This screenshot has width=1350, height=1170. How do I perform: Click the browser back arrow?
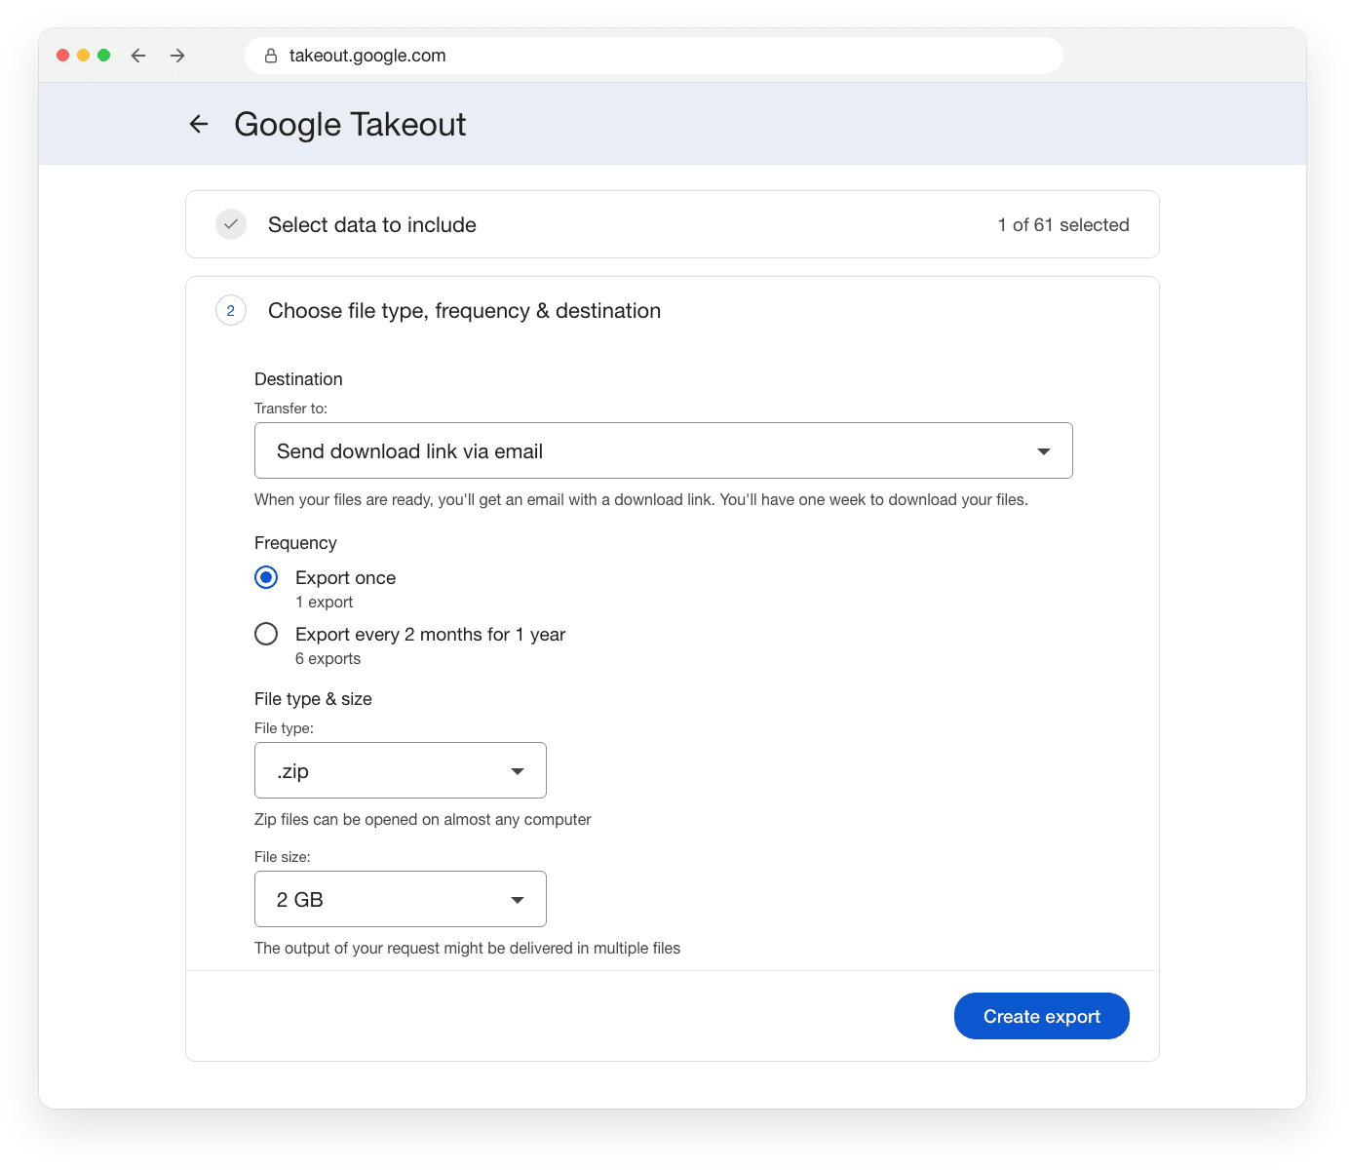138,56
